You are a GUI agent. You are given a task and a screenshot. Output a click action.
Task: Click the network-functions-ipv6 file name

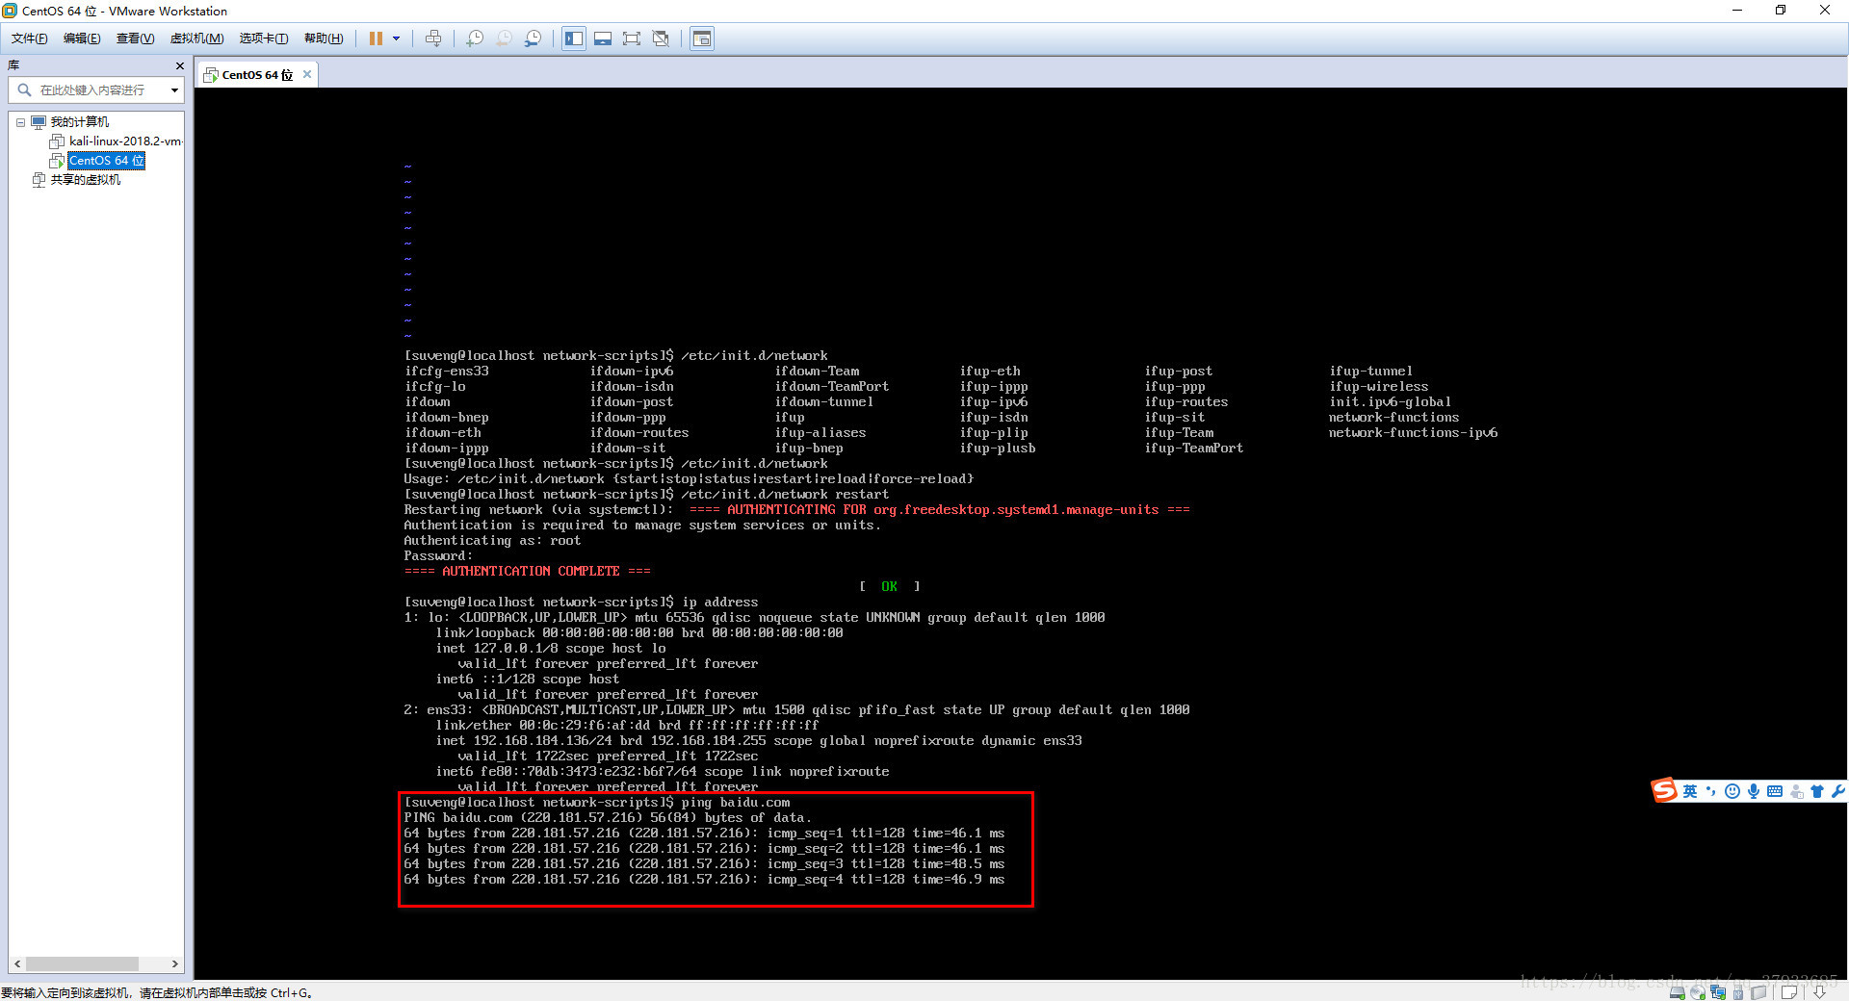pyautogui.click(x=1413, y=433)
